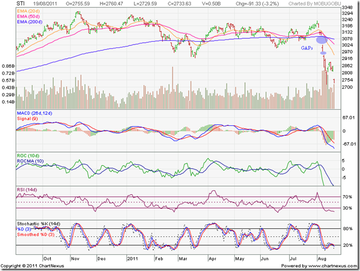Click the -67.01 MACD axis label

pyautogui.click(x=348, y=144)
